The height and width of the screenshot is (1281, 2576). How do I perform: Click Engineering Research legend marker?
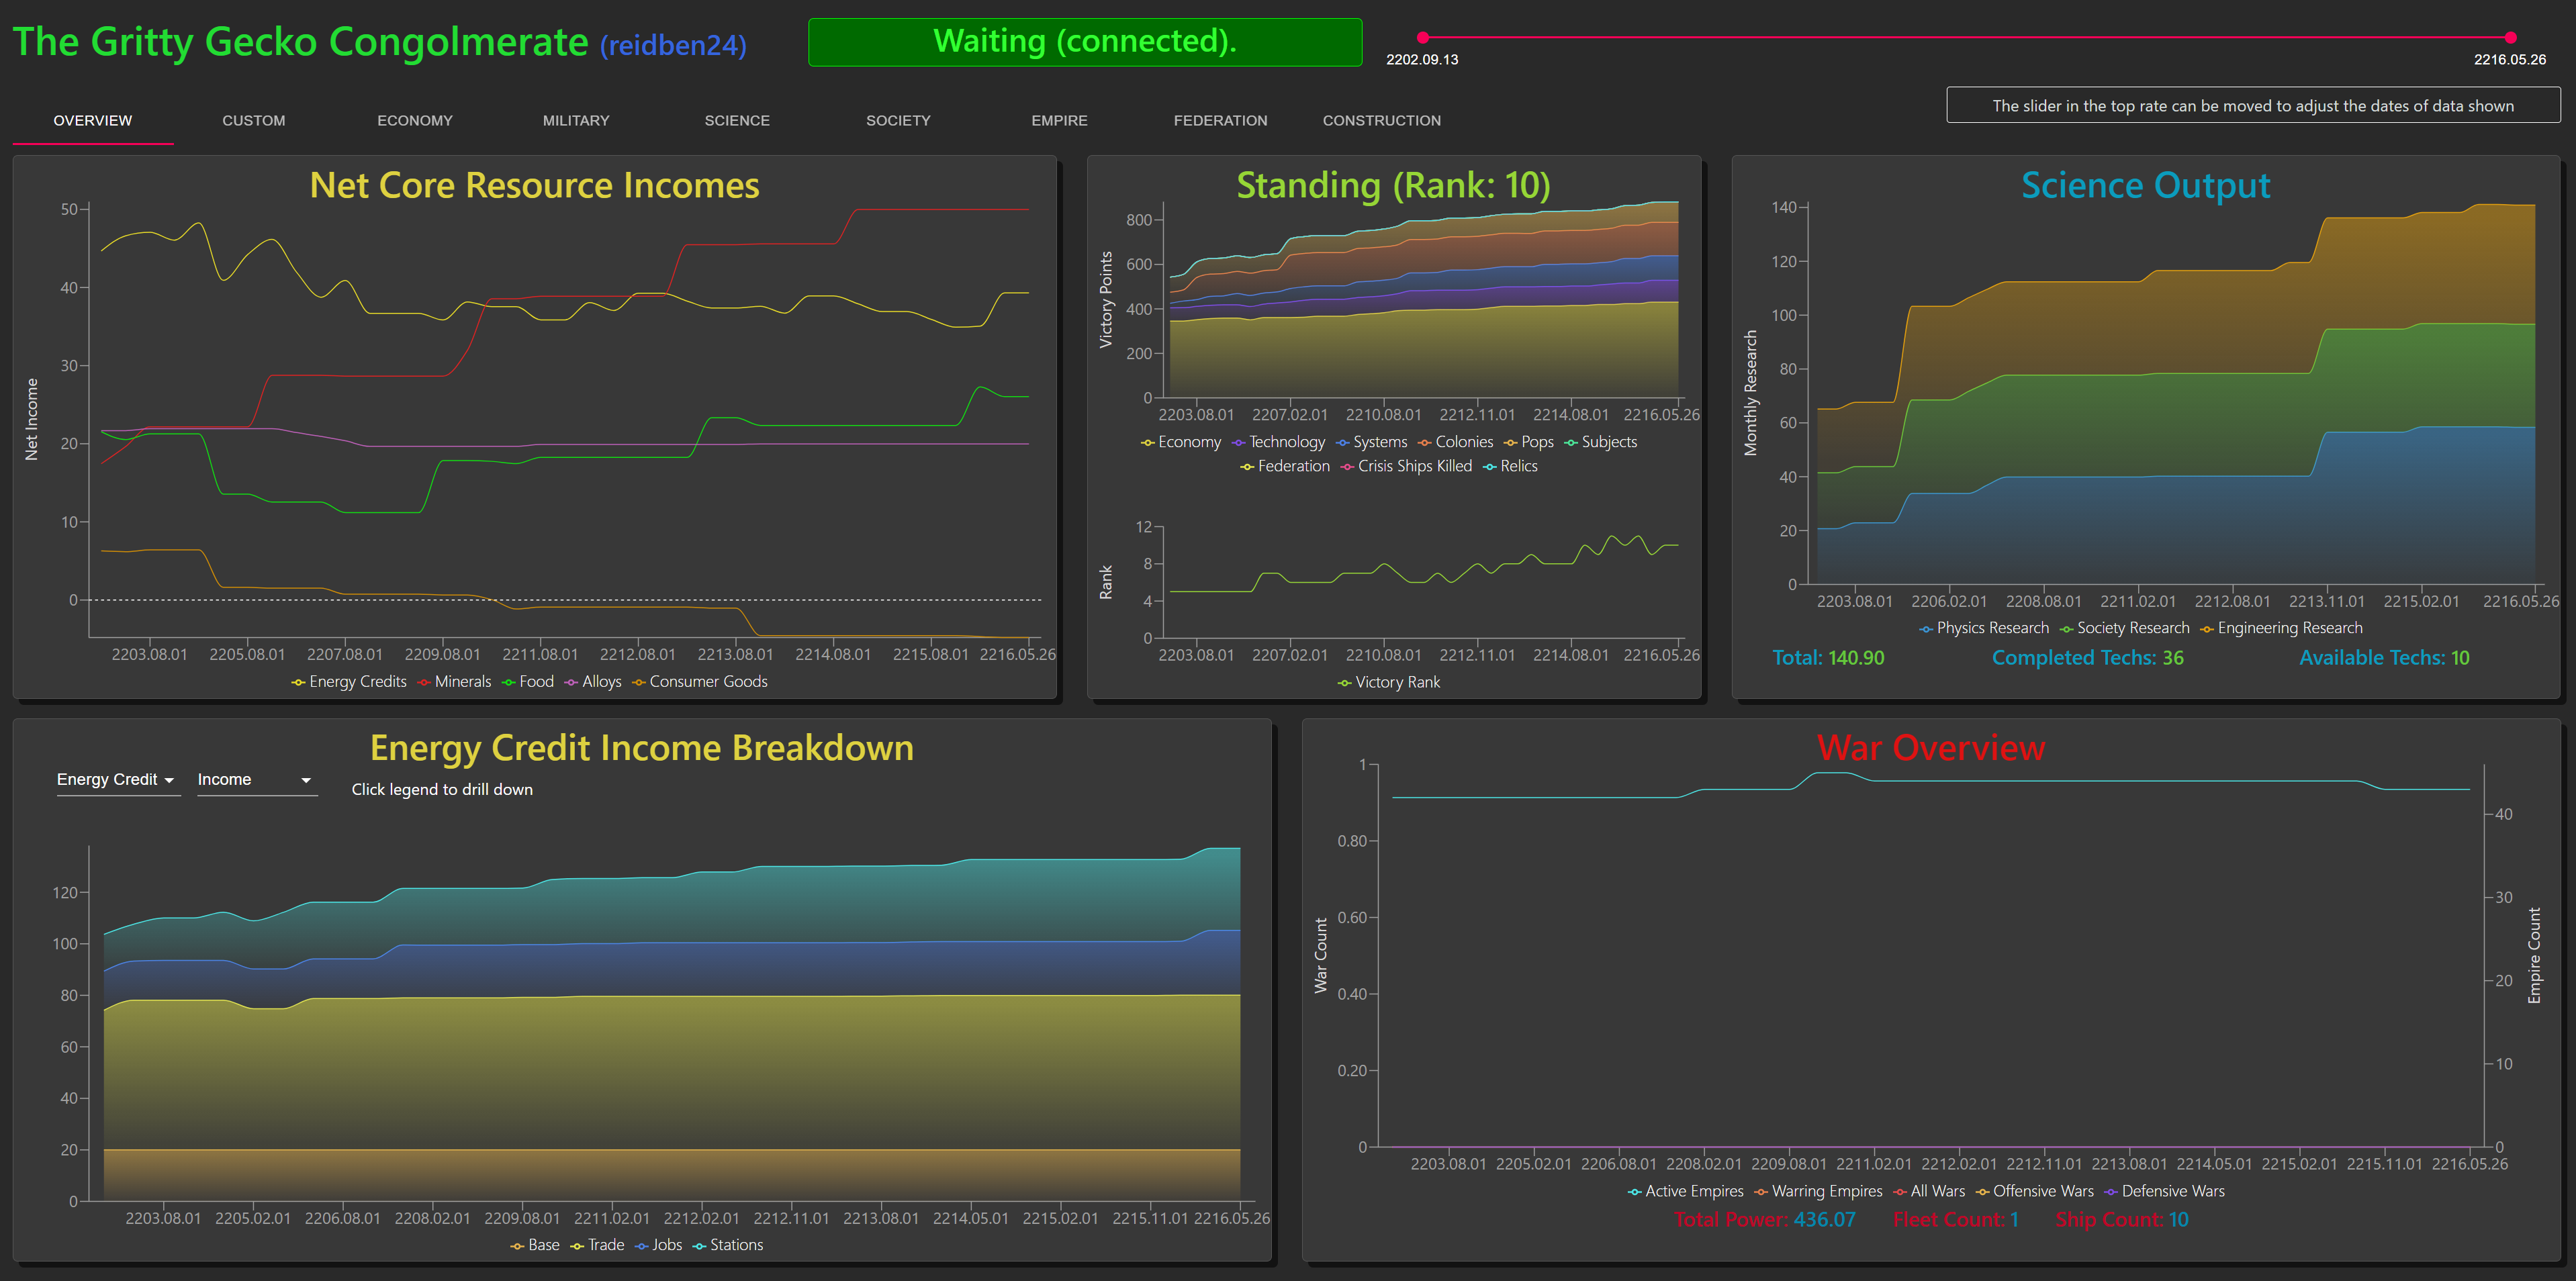2207,629
